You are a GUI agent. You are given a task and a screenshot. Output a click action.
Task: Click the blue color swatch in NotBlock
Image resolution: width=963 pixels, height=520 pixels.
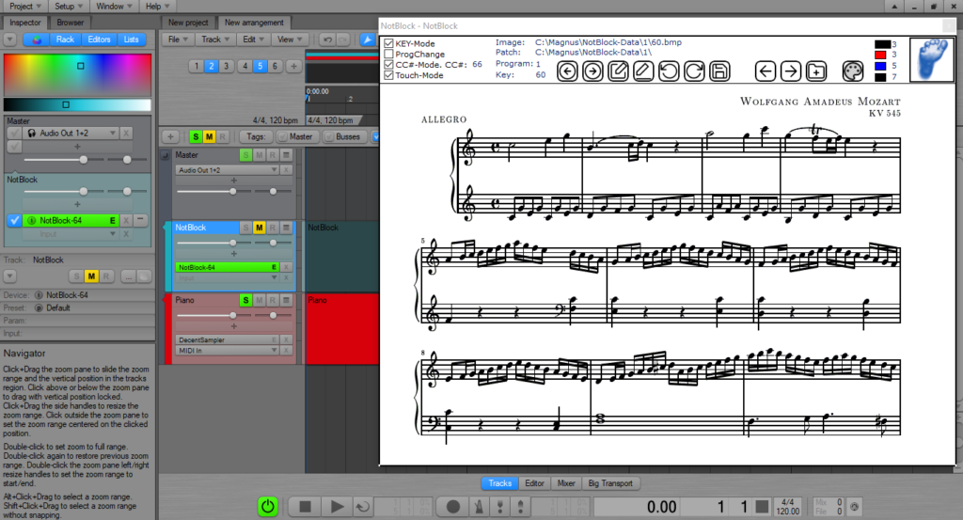[x=880, y=66]
